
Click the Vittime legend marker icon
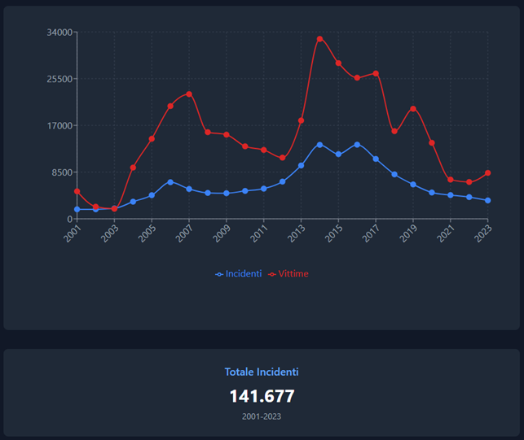click(x=271, y=274)
